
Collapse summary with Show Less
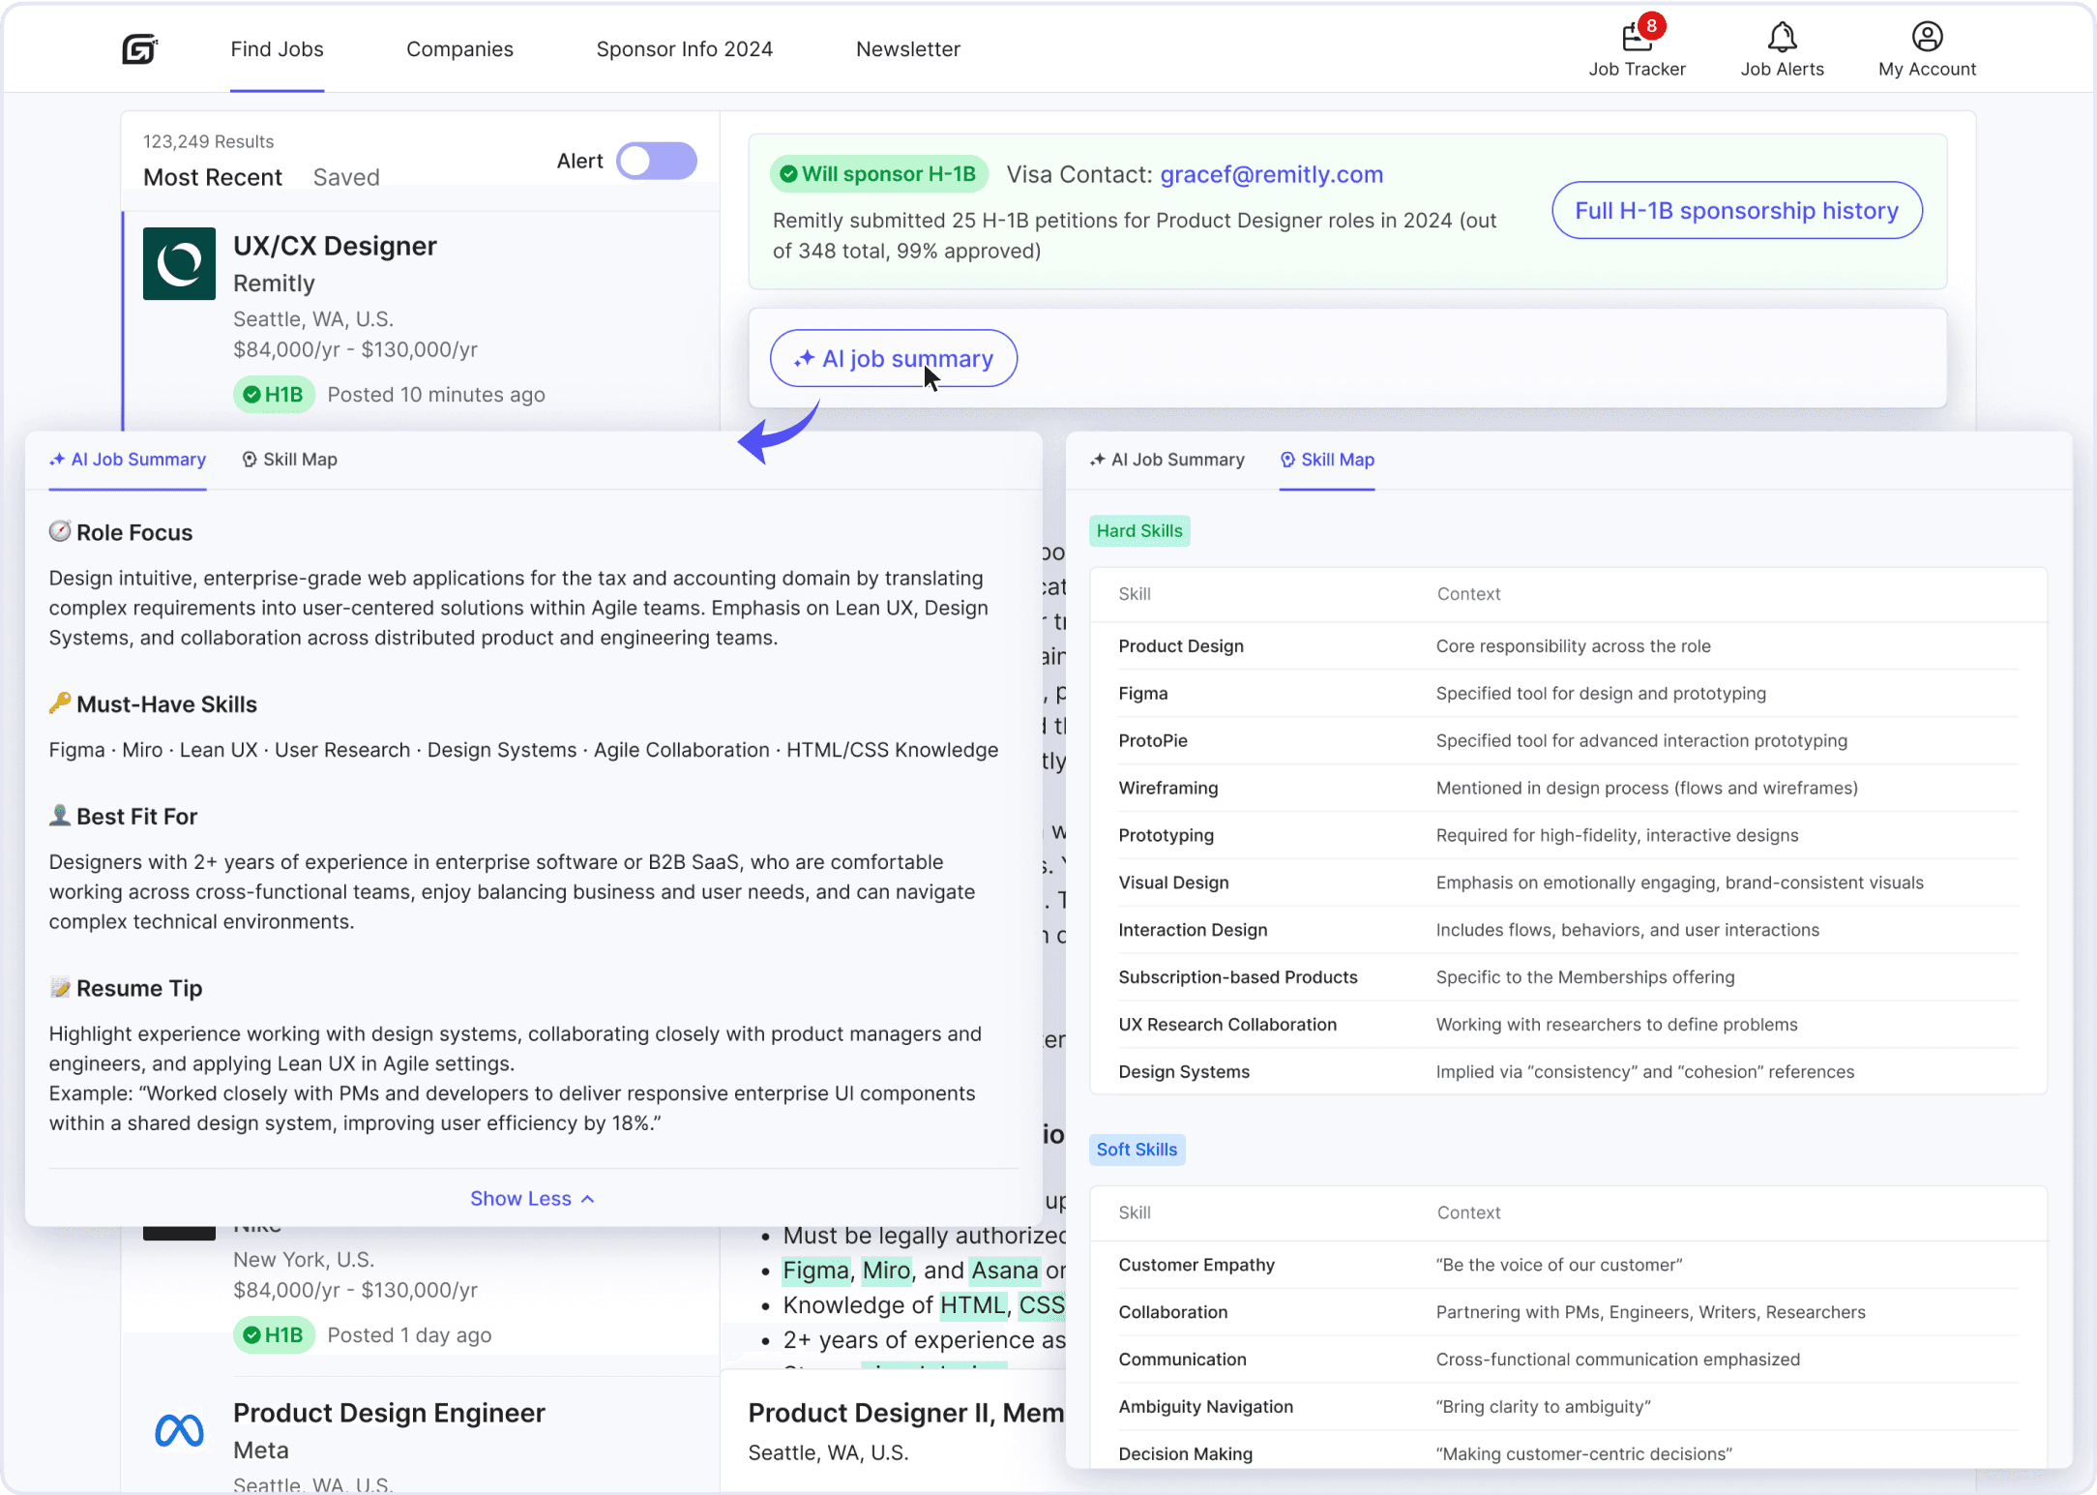[532, 1199]
